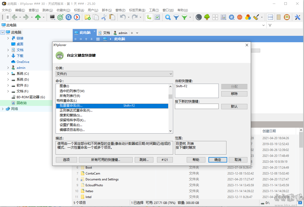Switch to the admin tab
The width and height of the screenshot is (304, 207).
(120, 33)
